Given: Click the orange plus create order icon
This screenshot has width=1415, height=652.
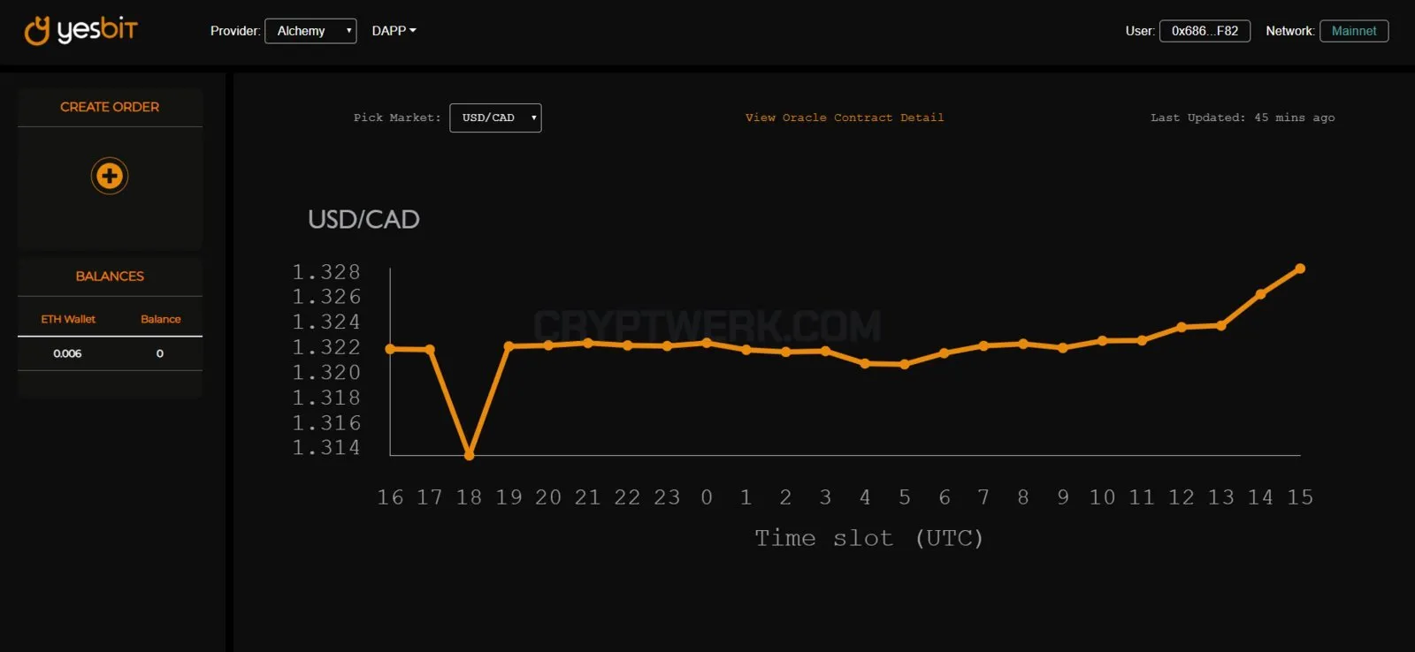Looking at the screenshot, I should tap(110, 176).
